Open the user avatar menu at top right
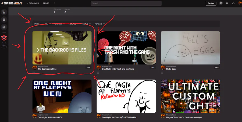Screen dimensions: 242x122 pos(240,3)
